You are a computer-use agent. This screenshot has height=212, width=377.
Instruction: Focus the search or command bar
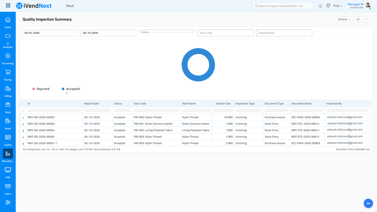tap(283, 6)
